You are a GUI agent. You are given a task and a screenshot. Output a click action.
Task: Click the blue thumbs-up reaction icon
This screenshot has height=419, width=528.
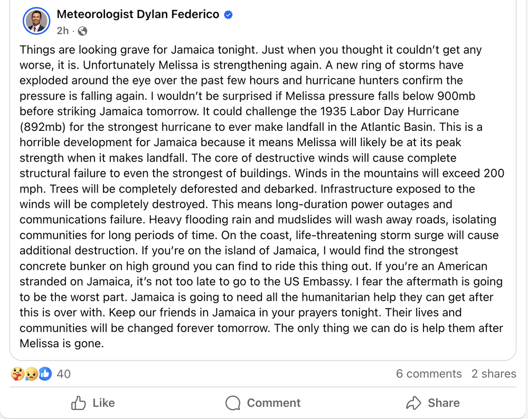click(45, 374)
